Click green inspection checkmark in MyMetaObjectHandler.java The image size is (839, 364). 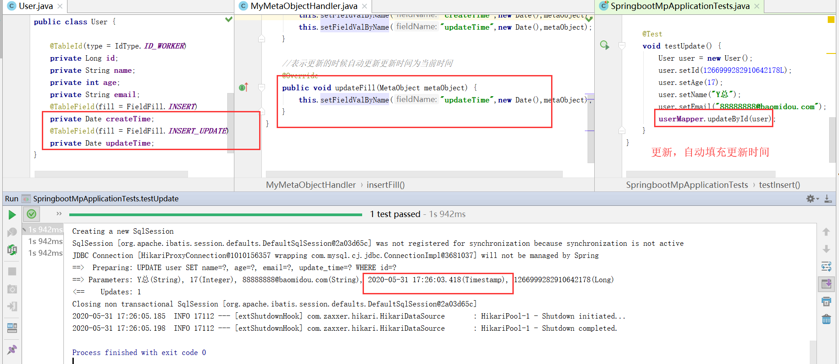coord(589,19)
